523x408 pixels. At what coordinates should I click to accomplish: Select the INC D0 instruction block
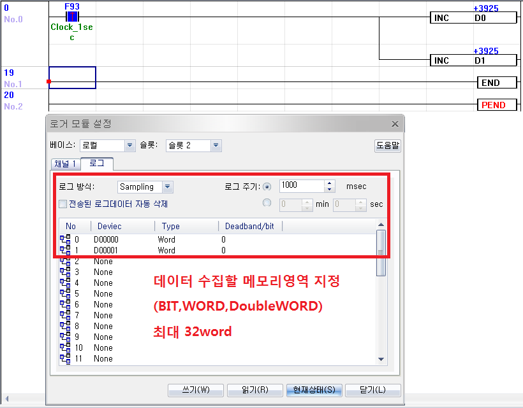(x=474, y=18)
